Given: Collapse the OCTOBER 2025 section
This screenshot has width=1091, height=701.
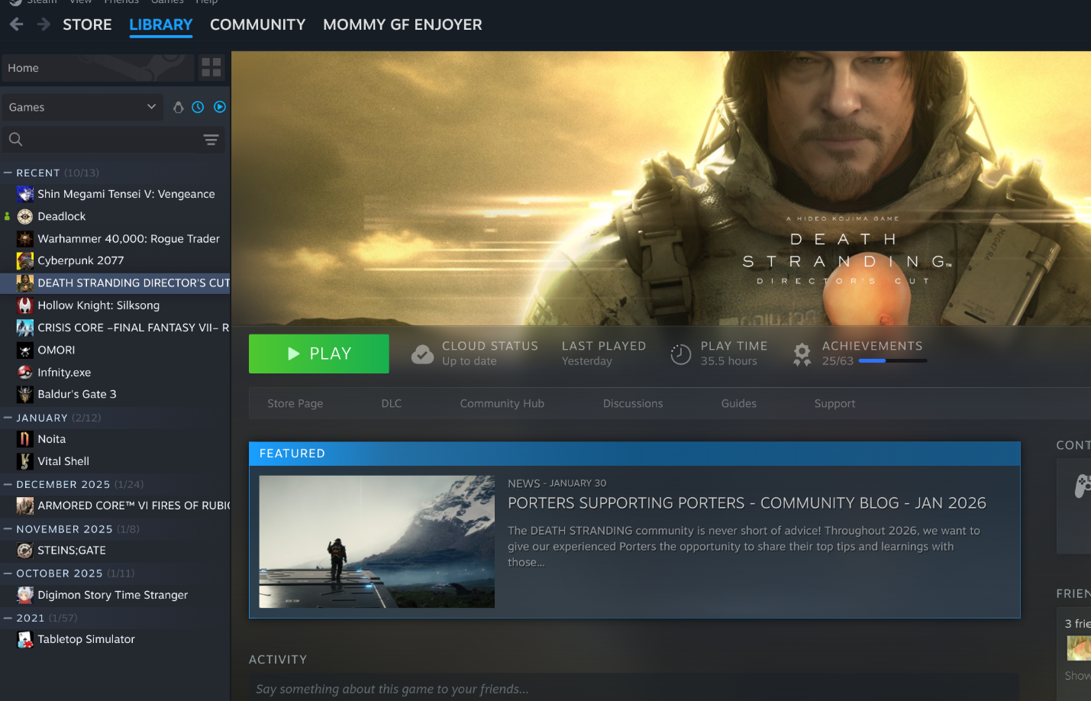Looking at the screenshot, I should tap(8, 573).
